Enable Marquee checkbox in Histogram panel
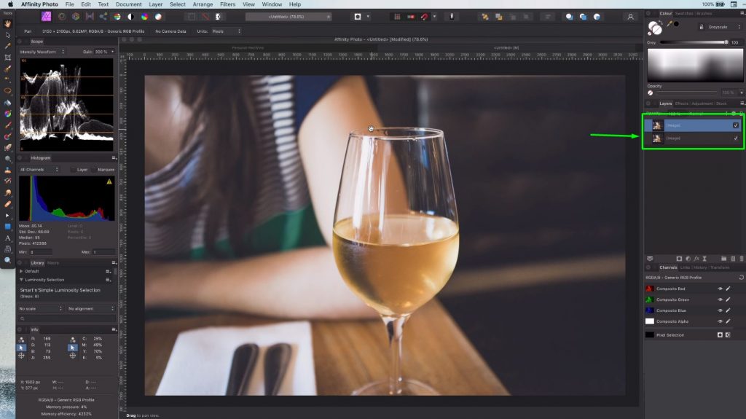The image size is (746, 419). 94,170
